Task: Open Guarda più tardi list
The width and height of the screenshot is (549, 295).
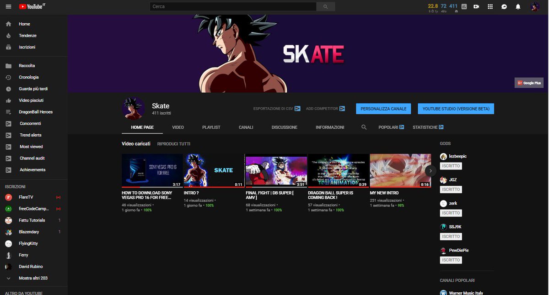Action: coord(34,89)
